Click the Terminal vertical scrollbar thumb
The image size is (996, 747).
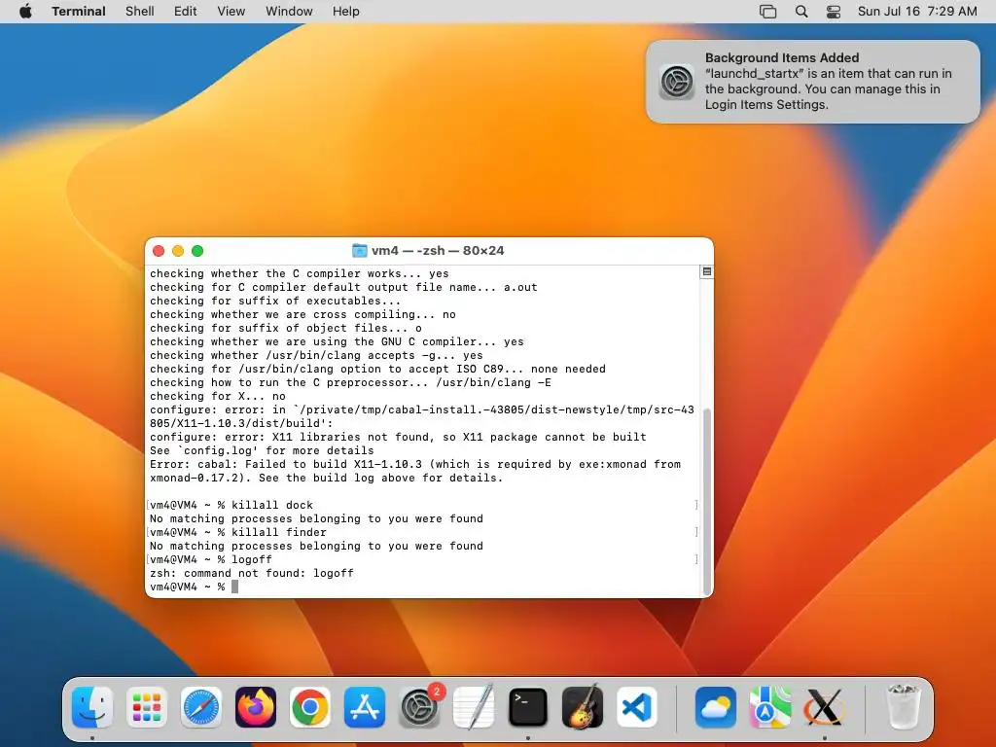coord(707,502)
